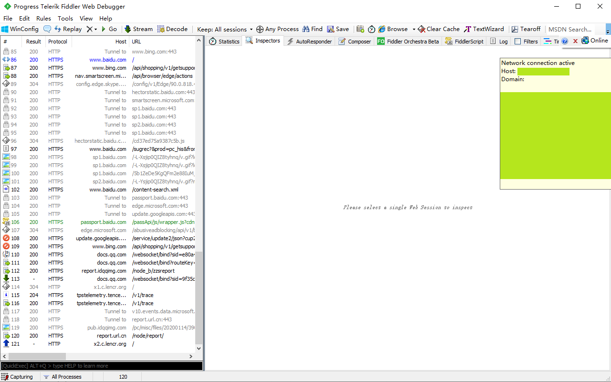Click the Online network status indicator
The width and height of the screenshot is (611, 382).
[x=595, y=41]
